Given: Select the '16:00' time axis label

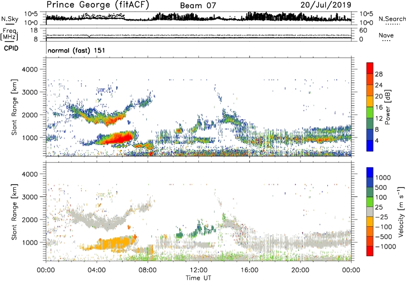Looking at the screenshot, I should 249,270.
